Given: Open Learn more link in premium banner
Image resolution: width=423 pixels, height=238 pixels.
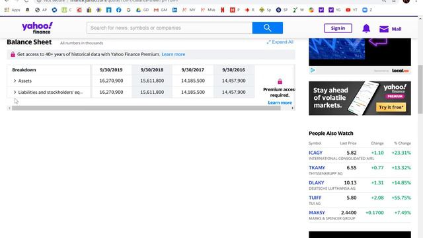Looking at the screenshot, I should pos(173,54).
